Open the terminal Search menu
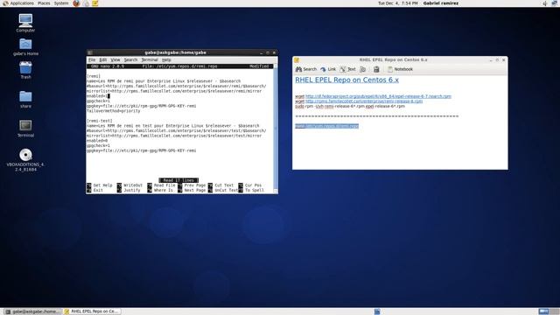 tap(130, 60)
